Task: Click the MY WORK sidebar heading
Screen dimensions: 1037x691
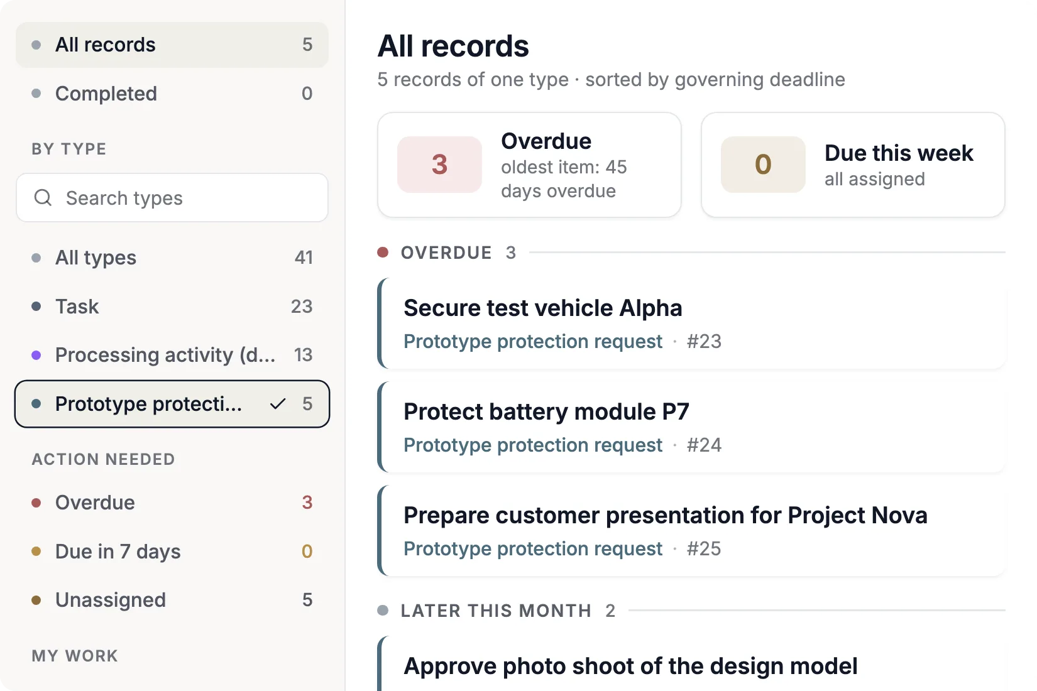Action: pos(75,656)
